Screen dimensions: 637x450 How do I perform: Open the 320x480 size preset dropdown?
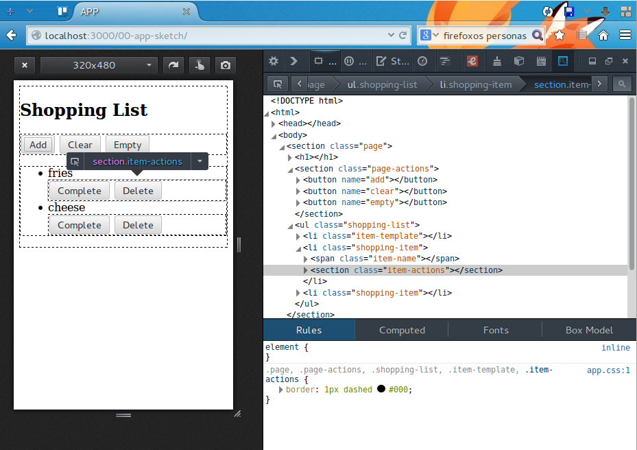click(x=99, y=65)
